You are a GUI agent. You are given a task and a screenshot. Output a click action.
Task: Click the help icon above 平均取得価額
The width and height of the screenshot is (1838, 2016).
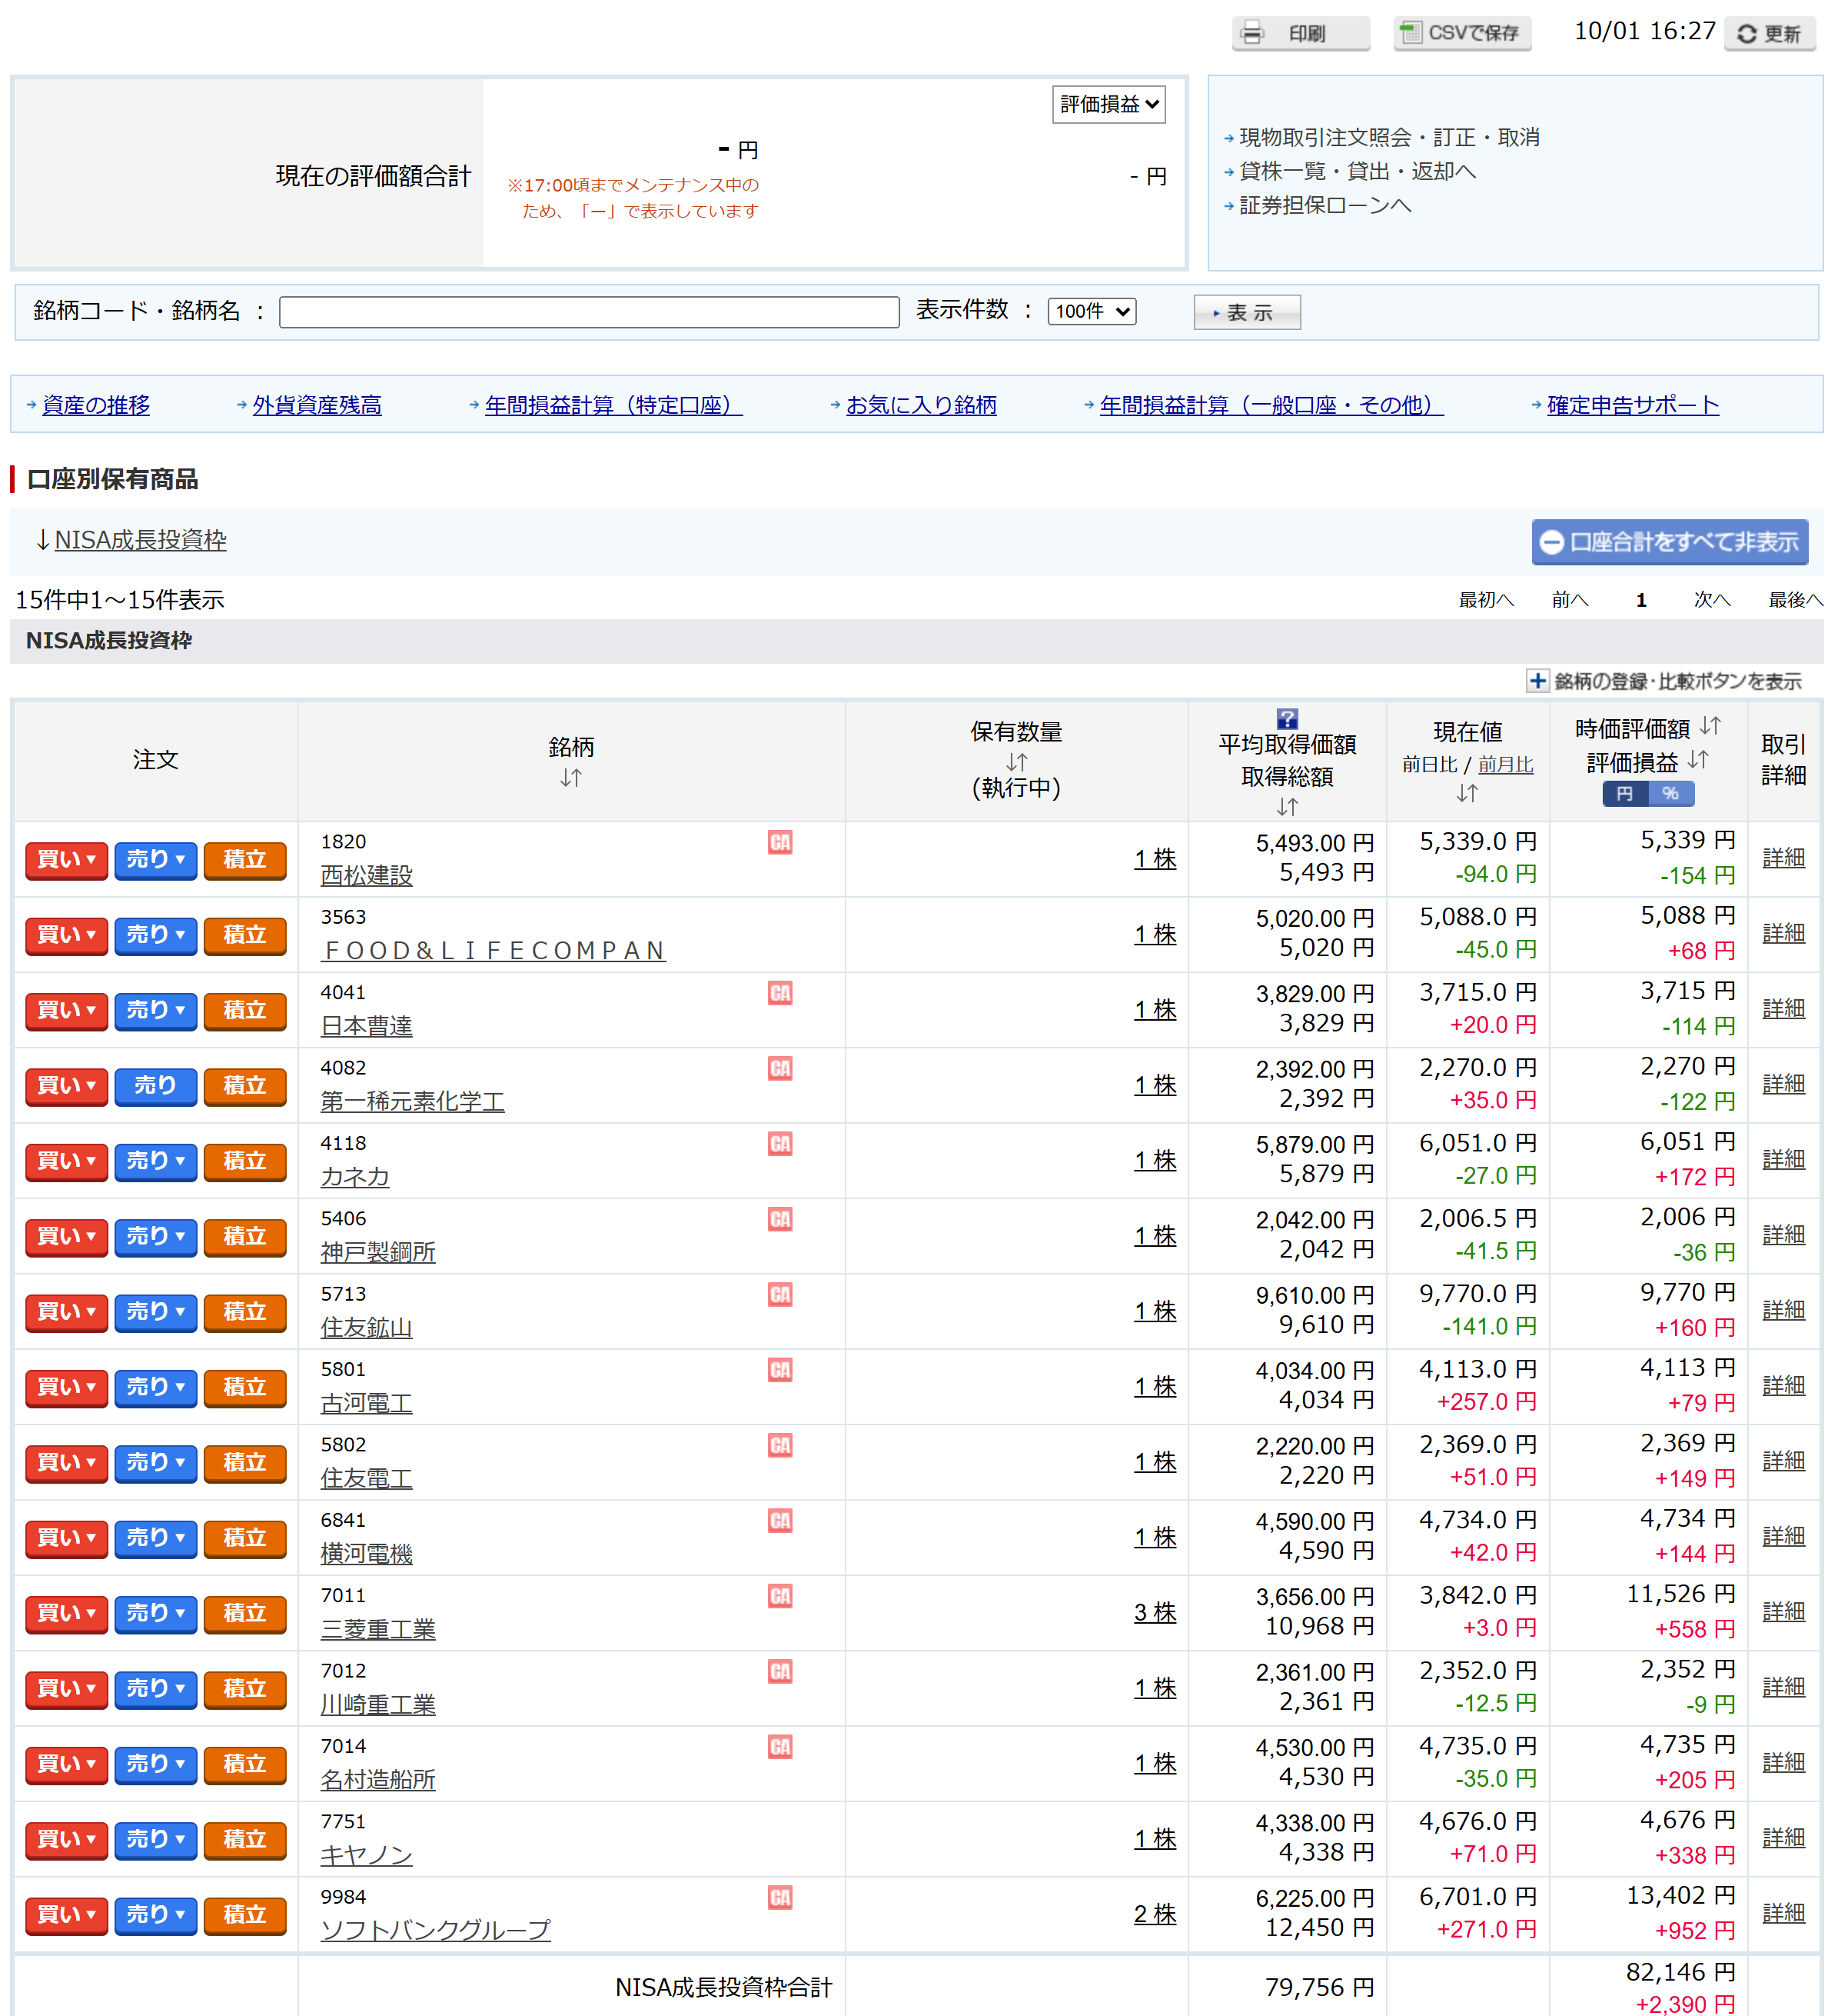[x=1286, y=718]
